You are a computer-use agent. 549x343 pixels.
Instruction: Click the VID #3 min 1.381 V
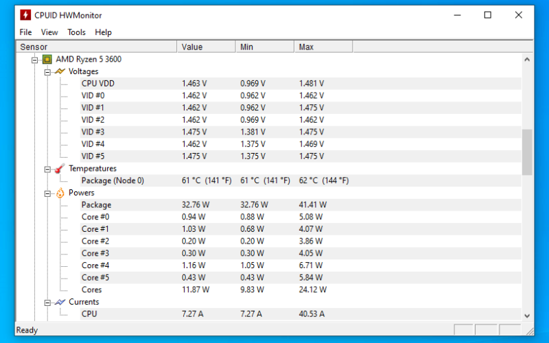pyautogui.click(x=253, y=132)
